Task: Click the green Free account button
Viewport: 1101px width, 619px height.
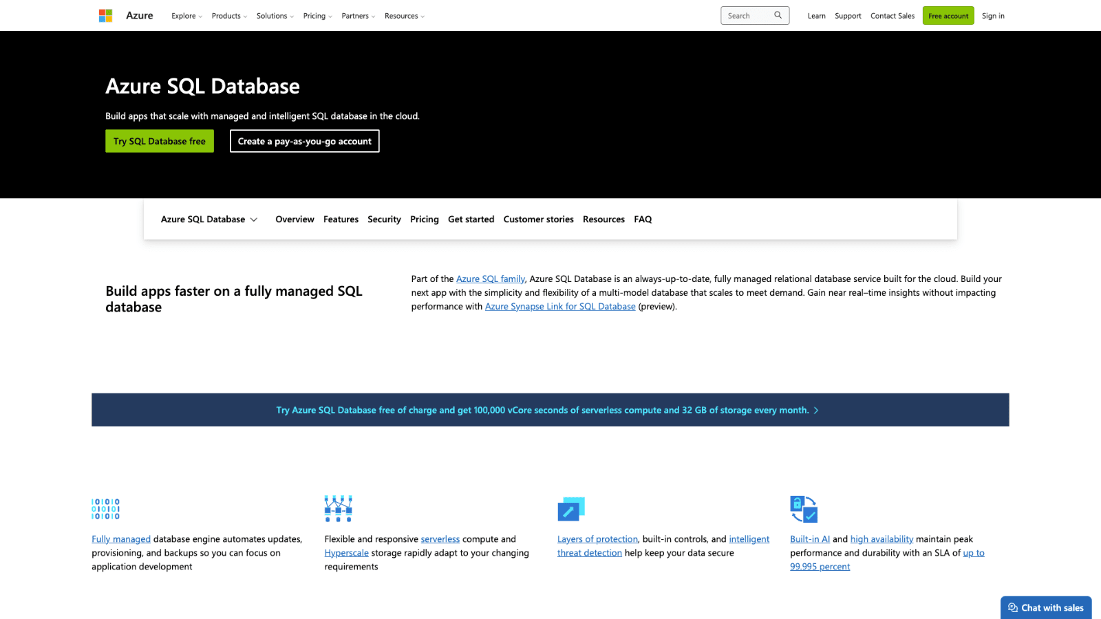Action: pyautogui.click(x=948, y=16)
